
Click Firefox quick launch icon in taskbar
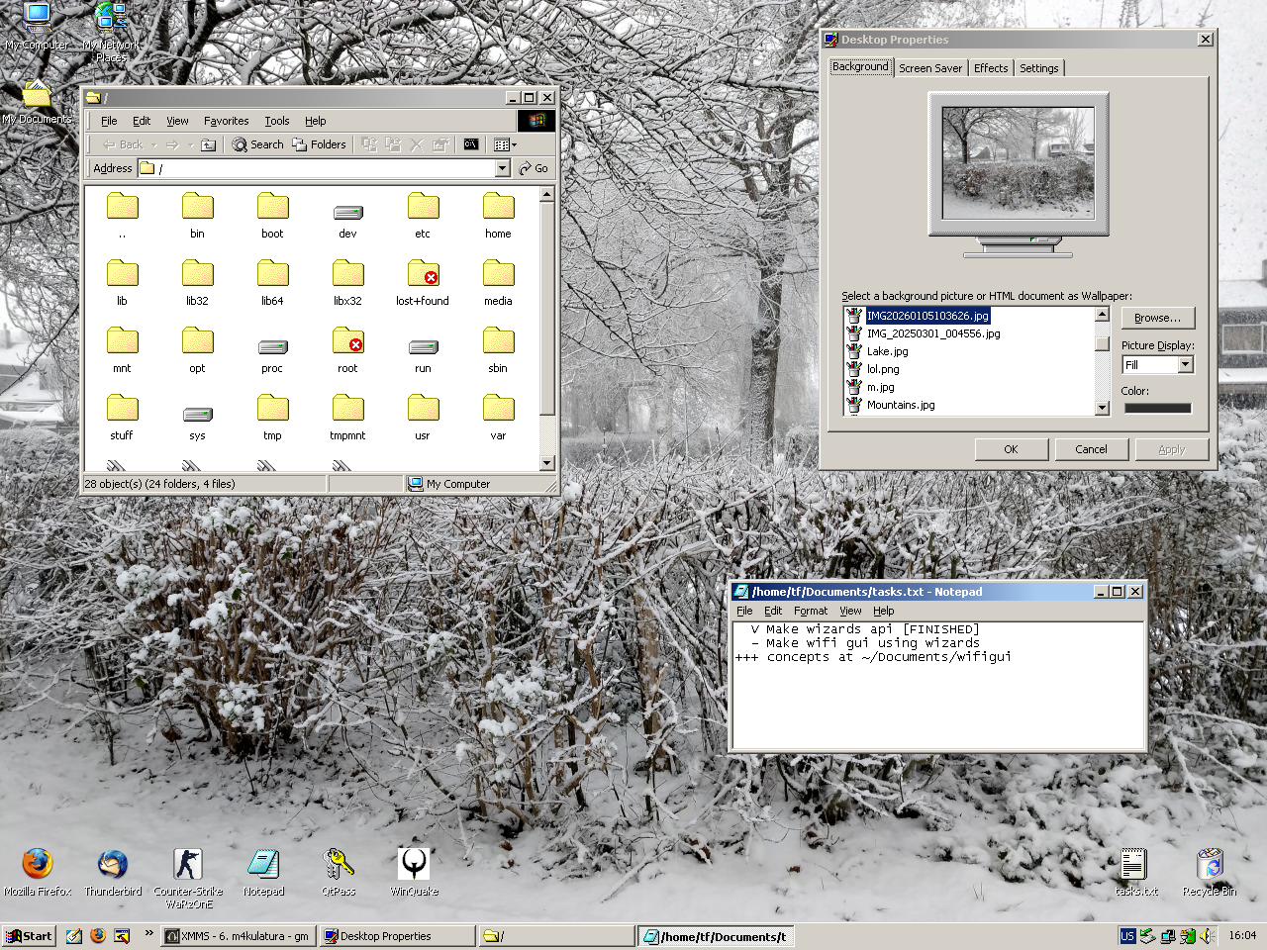[x=97, y=936]
